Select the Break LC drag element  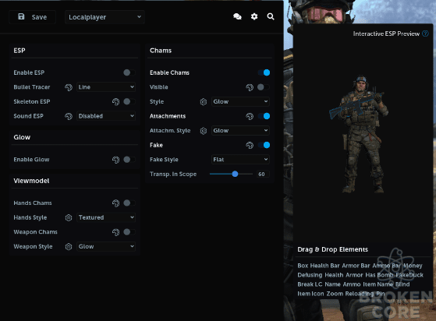310,284
